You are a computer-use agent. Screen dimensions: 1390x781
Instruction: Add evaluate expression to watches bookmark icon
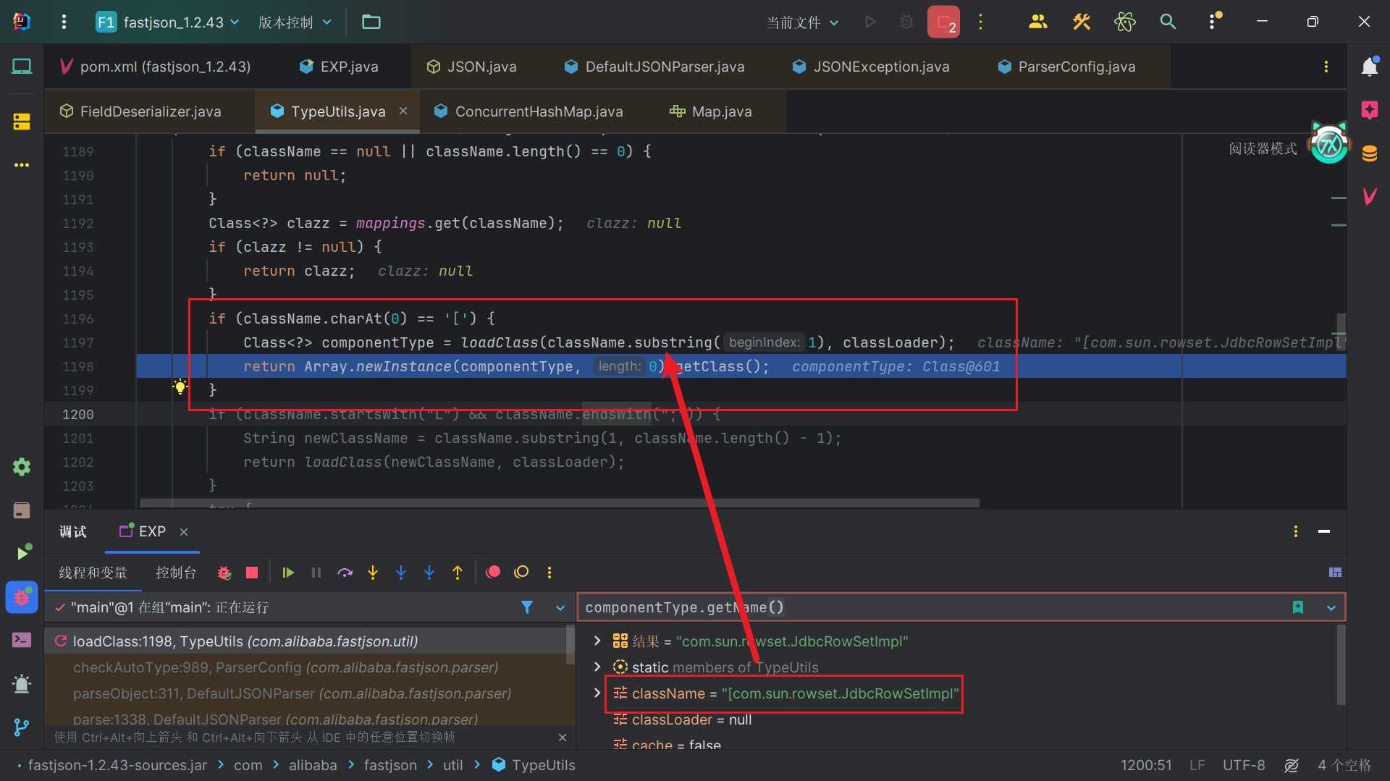1298,607
